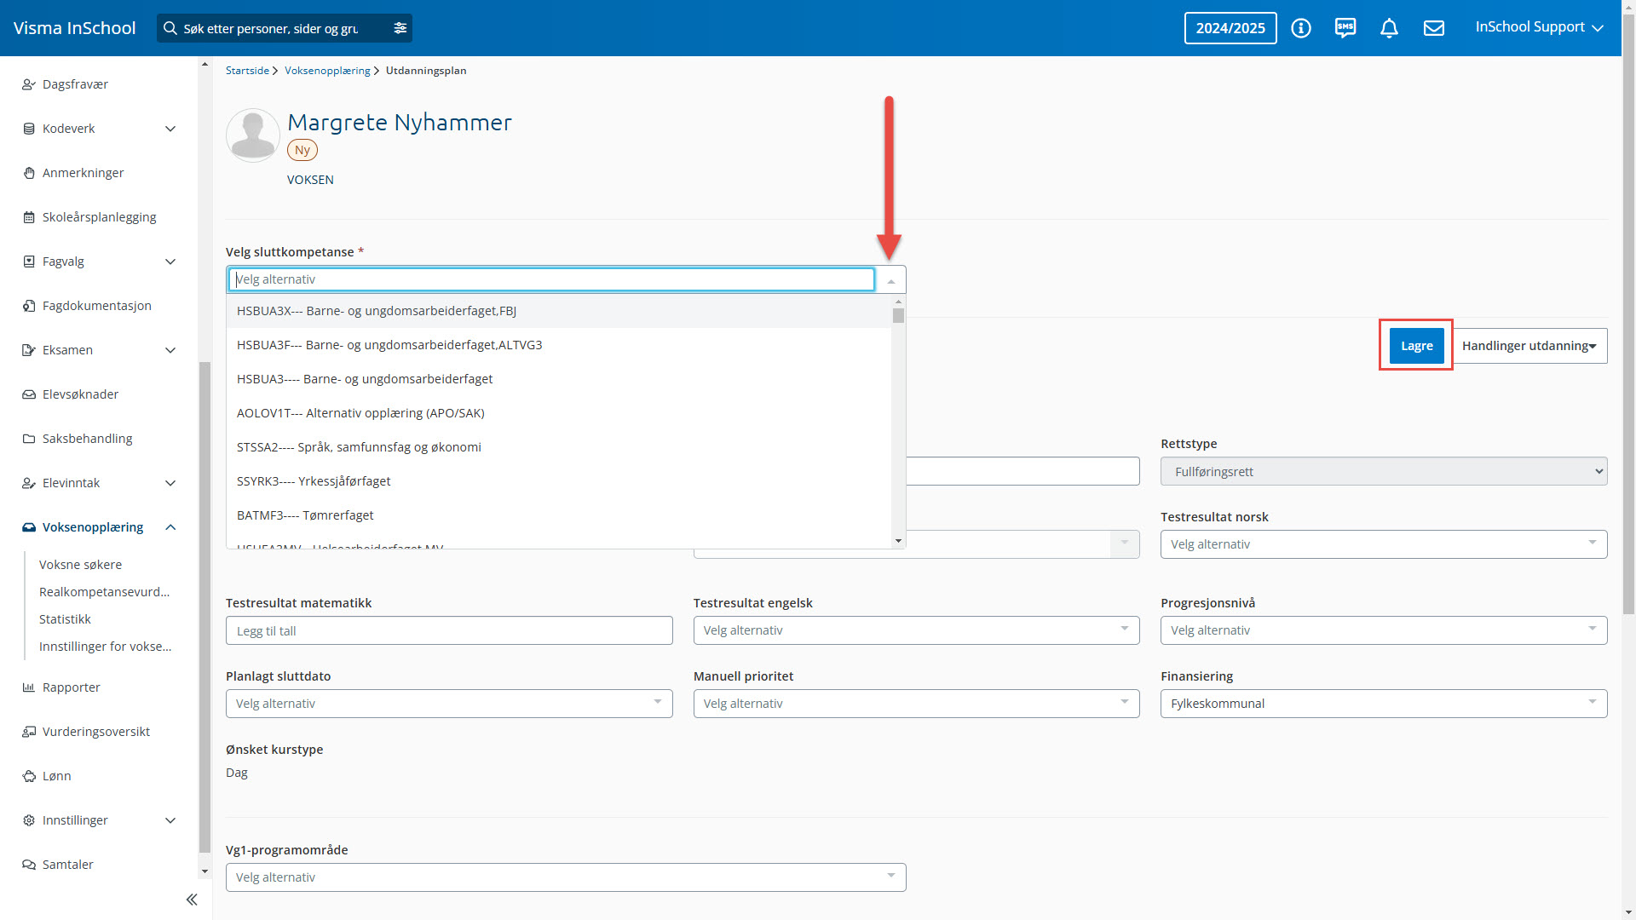Expand the Kodeverk sidebar section

click(170, 129)
